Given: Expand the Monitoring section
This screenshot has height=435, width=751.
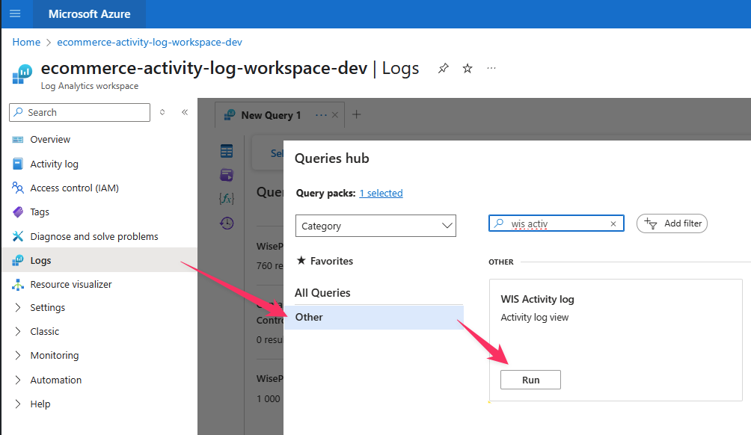Looking at the screenshot, I should coord(18,355).
